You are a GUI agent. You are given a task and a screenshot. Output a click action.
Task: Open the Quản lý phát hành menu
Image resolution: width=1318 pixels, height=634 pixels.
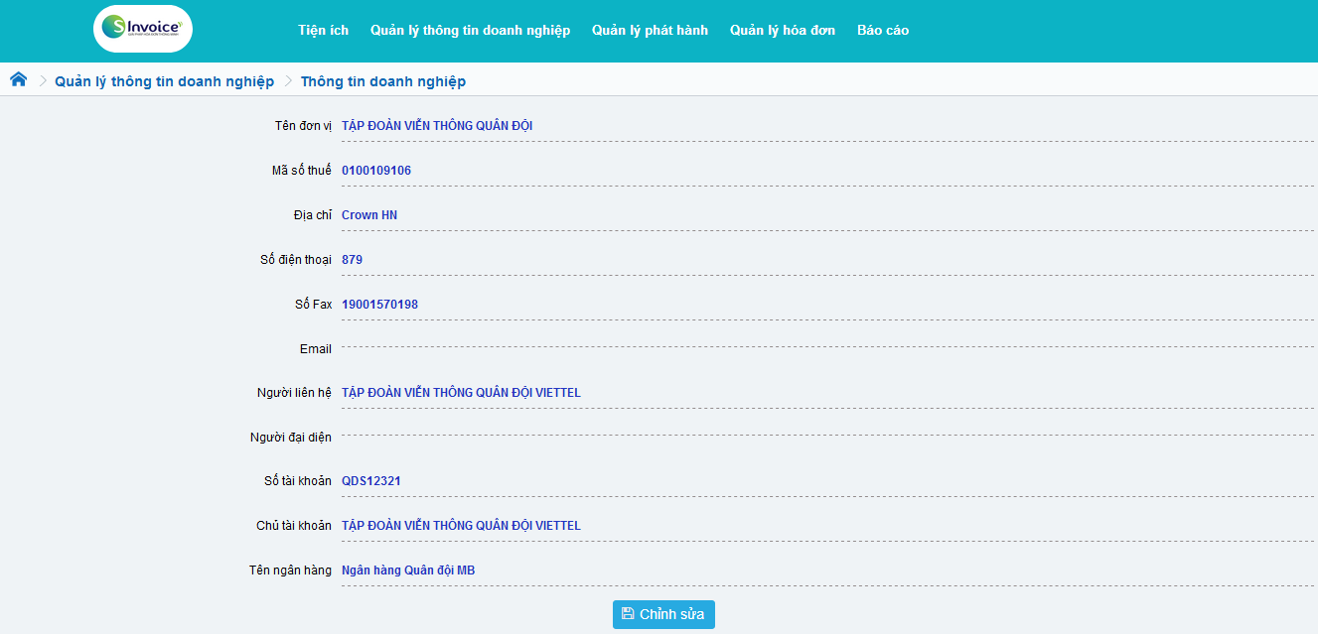click(x=650, y=30)
